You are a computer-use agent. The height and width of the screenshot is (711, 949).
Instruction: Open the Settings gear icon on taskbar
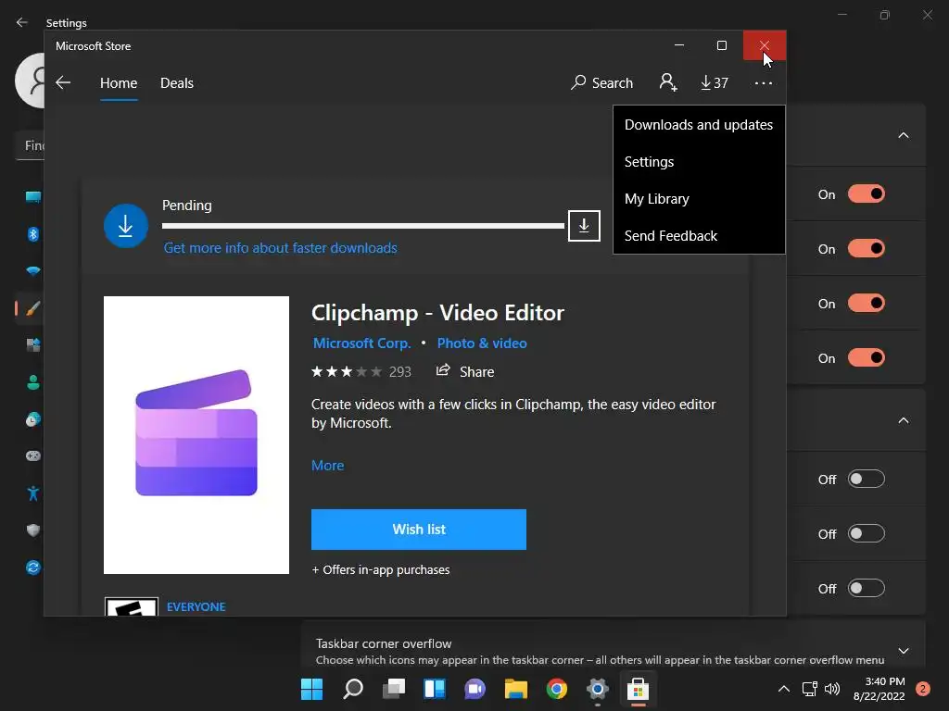tap(598, 689)
